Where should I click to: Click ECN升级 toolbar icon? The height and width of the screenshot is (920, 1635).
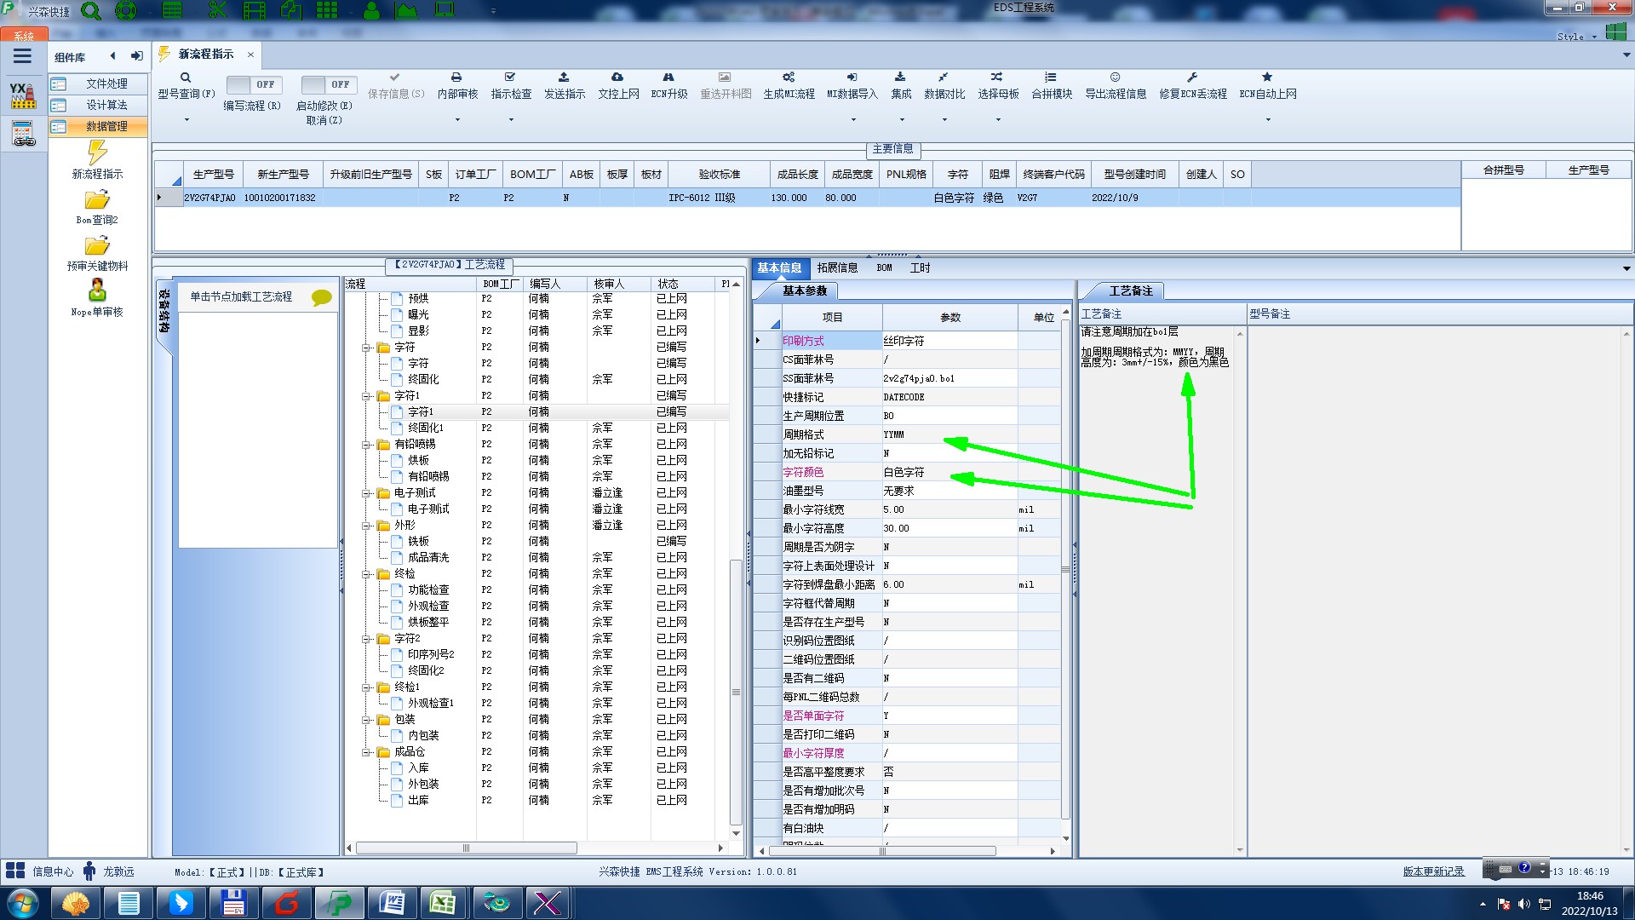point(668,78)
